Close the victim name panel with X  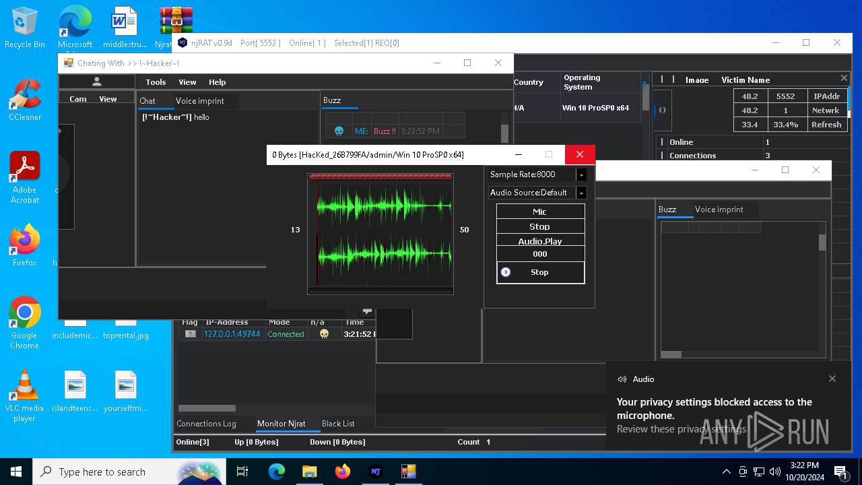coord(844,78)
